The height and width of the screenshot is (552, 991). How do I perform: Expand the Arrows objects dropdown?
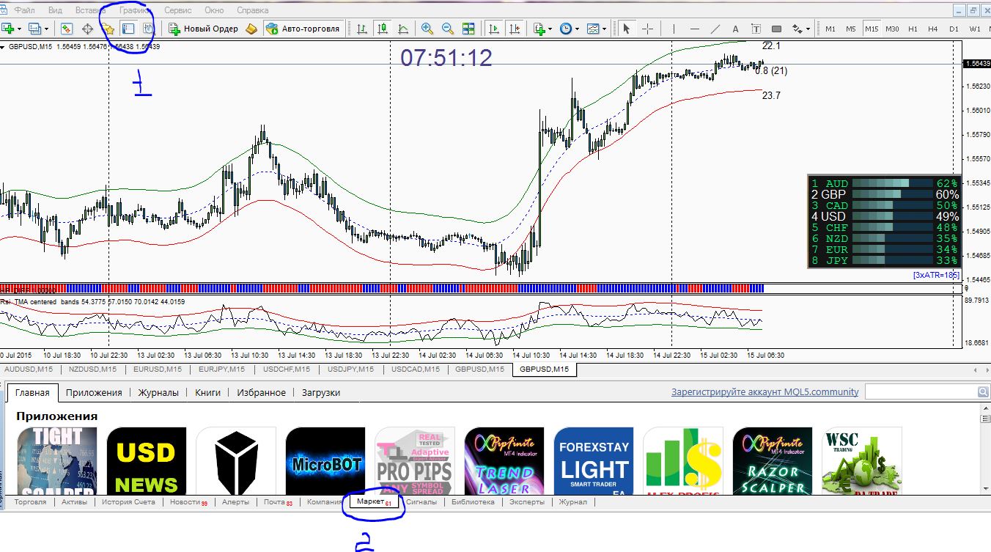(x=808, y=29)
